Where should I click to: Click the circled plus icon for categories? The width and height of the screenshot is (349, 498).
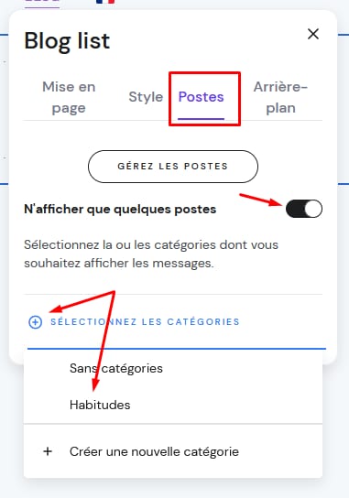[36, 321]
